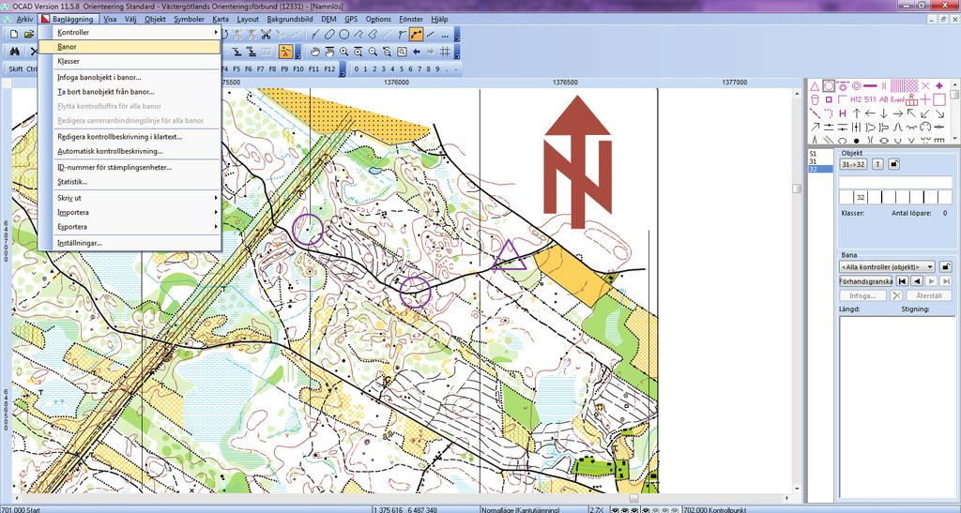961x513 pixels.
Task: Open the 'Alla kontroller (objekt)' dropdown
Action: [887, 267]
